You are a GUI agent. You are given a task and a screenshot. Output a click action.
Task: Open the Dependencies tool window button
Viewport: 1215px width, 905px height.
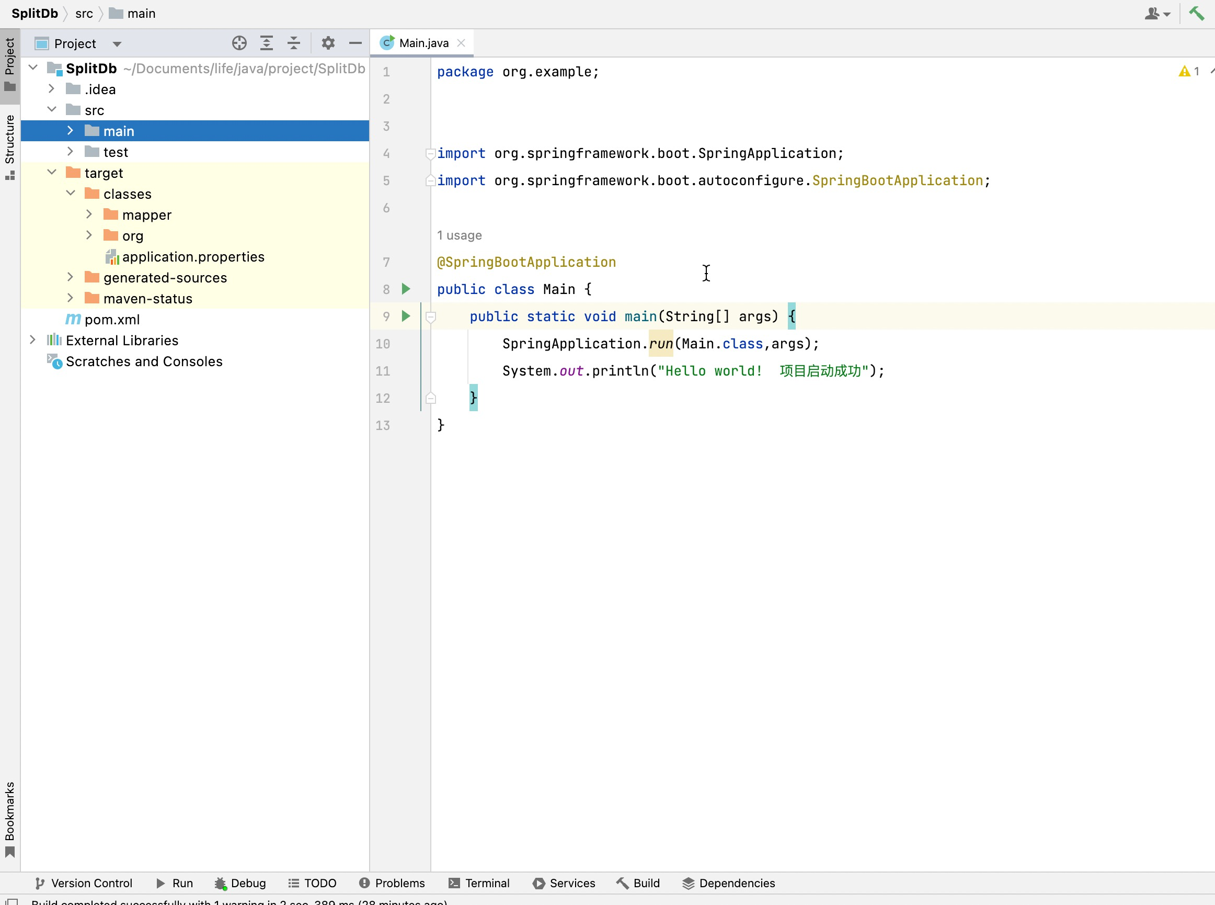[729, 883]
